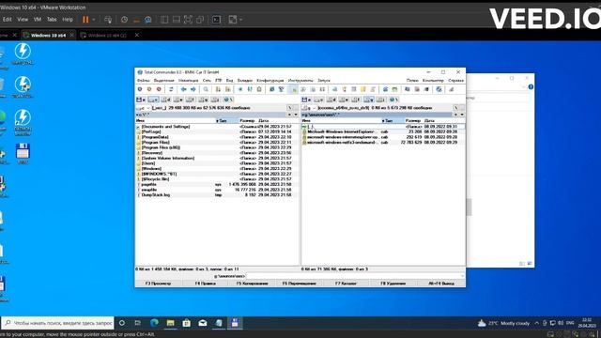Screen dimensions: 601x338
Task: Click Alt+F4 Выход button
Action: pyautogui.click(x=441, y=284)
